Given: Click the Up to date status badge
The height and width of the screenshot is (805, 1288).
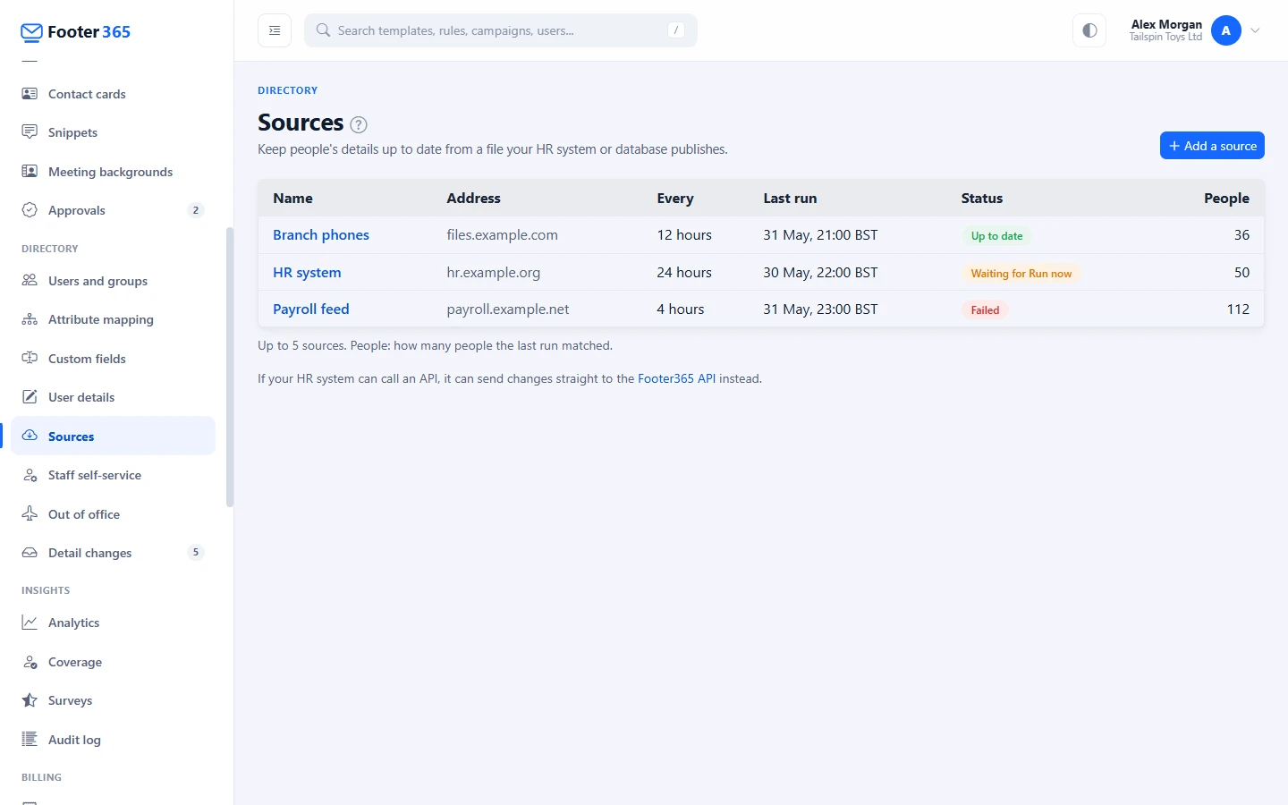Looking at the screenshot, I should point(996,236).
